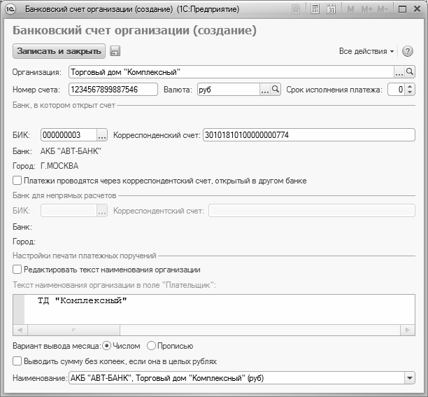Select Прописью month output option

tap(151, 346)
